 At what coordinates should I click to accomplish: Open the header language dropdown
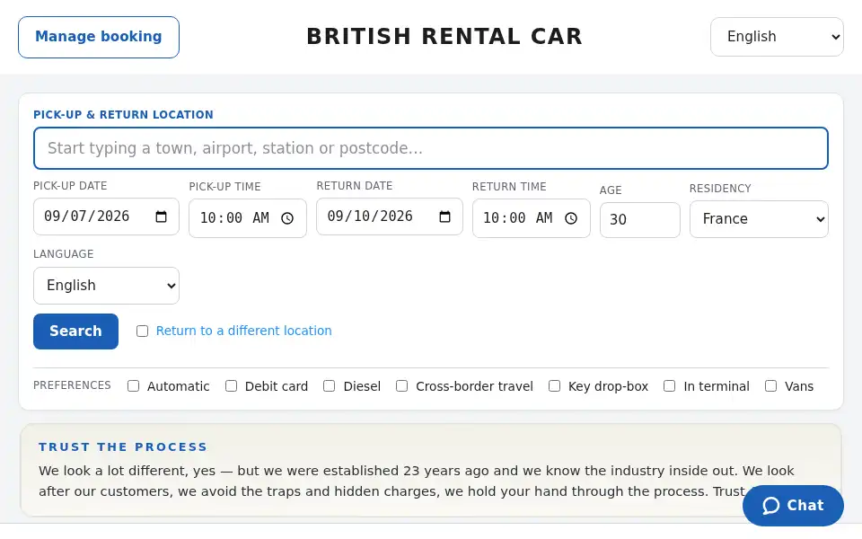[777, 37]
